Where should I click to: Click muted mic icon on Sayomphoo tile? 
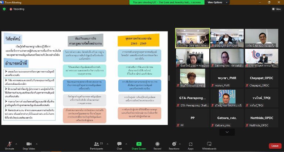tap(213, 65)
